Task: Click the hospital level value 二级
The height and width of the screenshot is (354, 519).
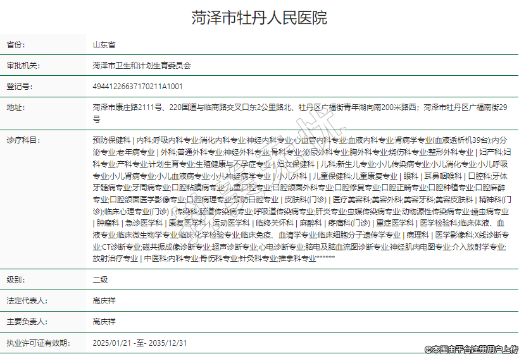Action: point(100,278)
